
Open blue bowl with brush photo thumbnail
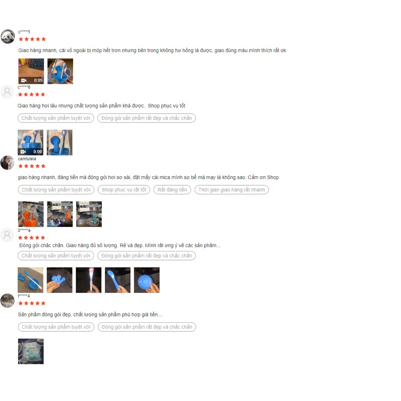(x=31, y=280)
